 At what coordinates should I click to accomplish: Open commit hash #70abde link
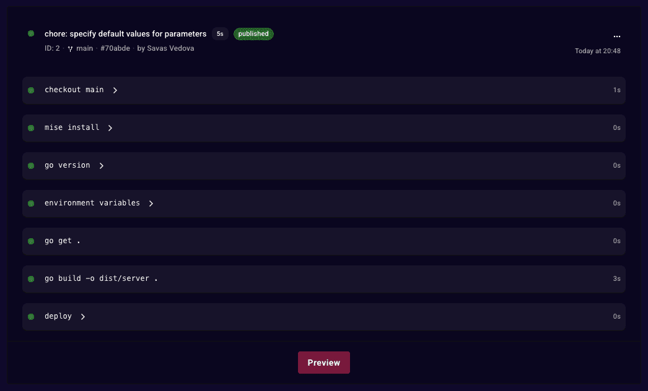tap(115, 48)
